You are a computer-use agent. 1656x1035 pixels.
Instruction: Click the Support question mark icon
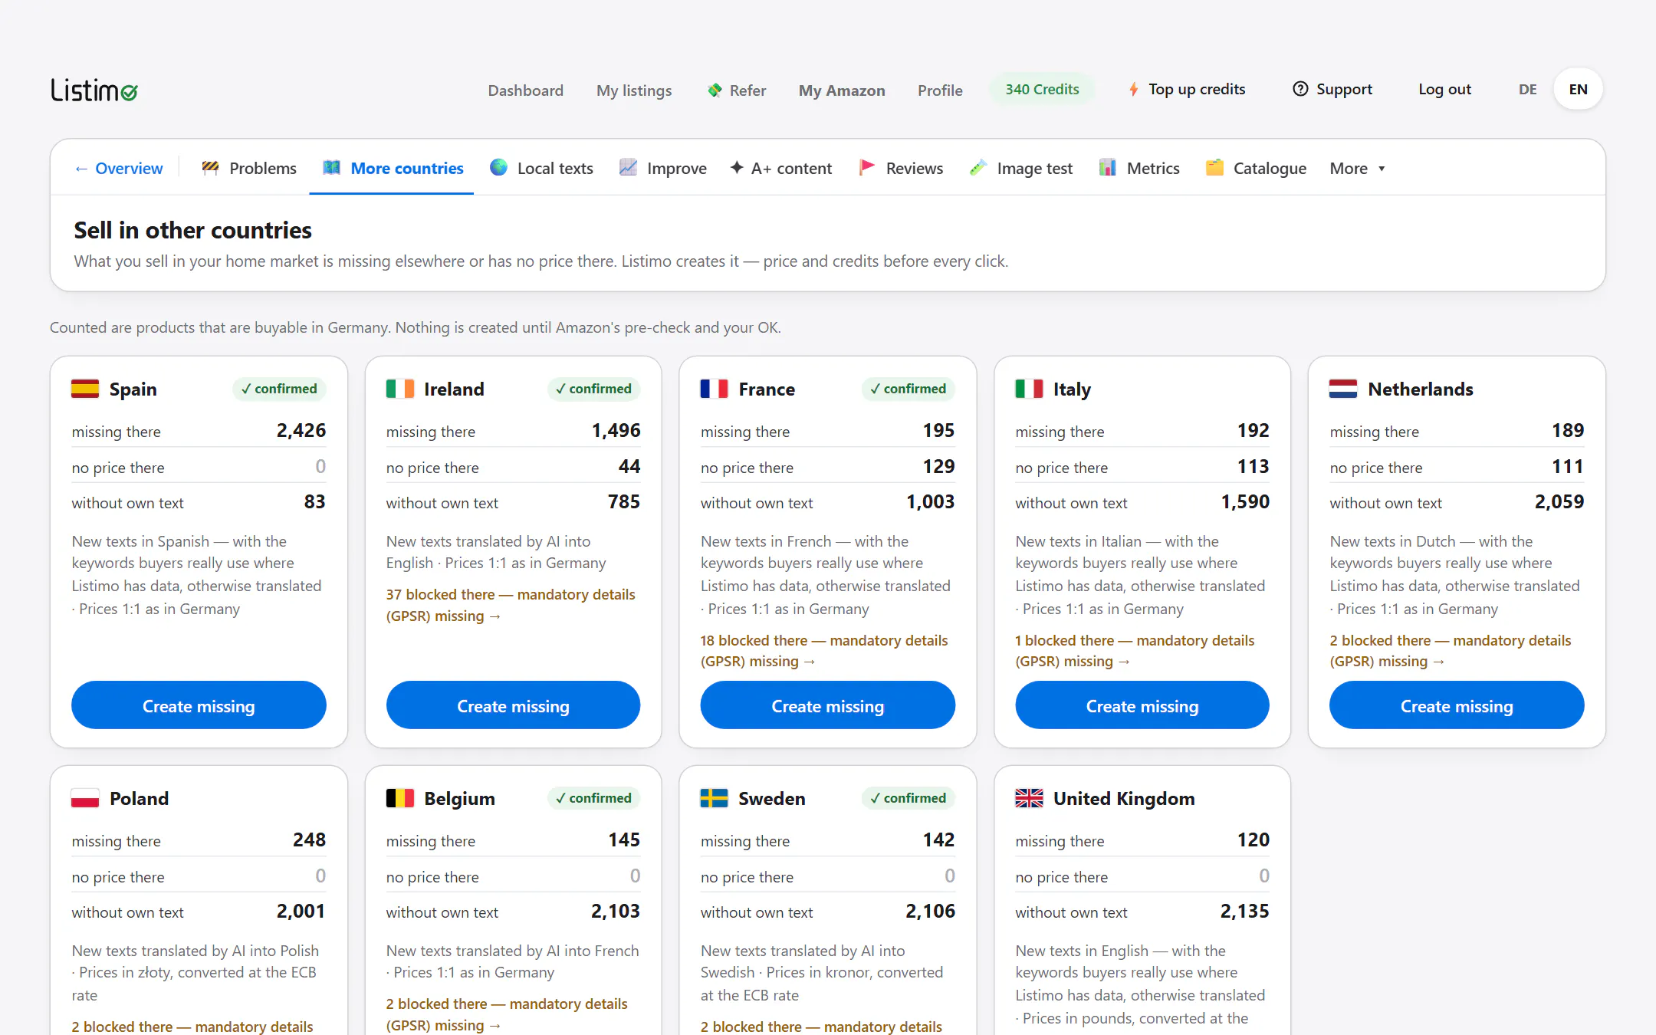(1300, 89)
